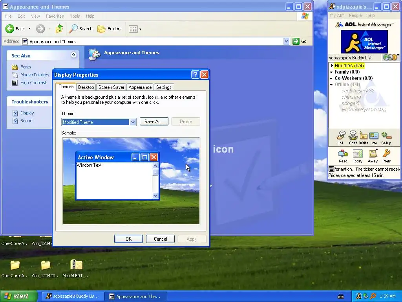Click scroll down arrow in Active Window sample
Viewport: 402px width, 302px height.
[x=155, y=196]
